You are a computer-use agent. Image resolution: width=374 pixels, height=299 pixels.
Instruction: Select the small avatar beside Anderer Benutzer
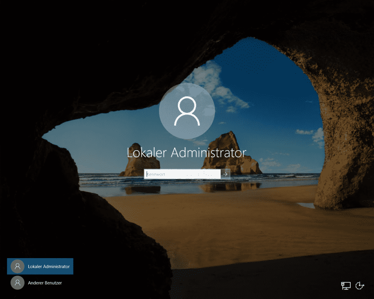pyautogui.click(x=17, y=283)
